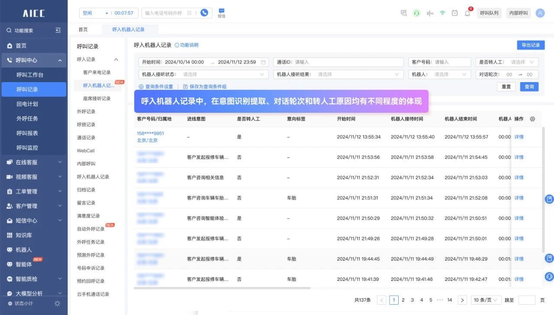Open 查询条件设置 gear option
Image resolution: width=554 pixels, height=315 pixels.
coord(156,86)
